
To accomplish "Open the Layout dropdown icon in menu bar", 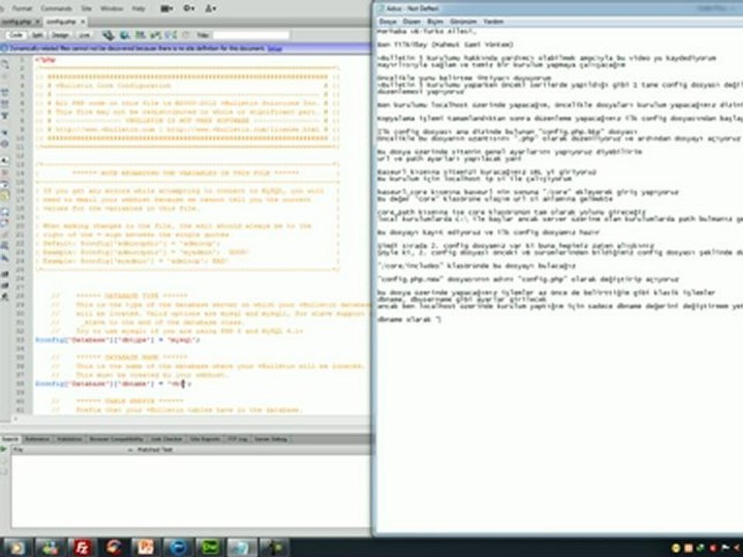I will pos(166,9).
